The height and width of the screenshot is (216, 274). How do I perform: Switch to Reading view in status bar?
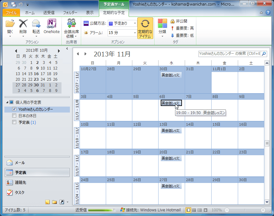click(x=205, y=210)
